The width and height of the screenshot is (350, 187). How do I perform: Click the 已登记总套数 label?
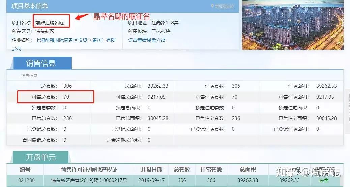[42, 129]
